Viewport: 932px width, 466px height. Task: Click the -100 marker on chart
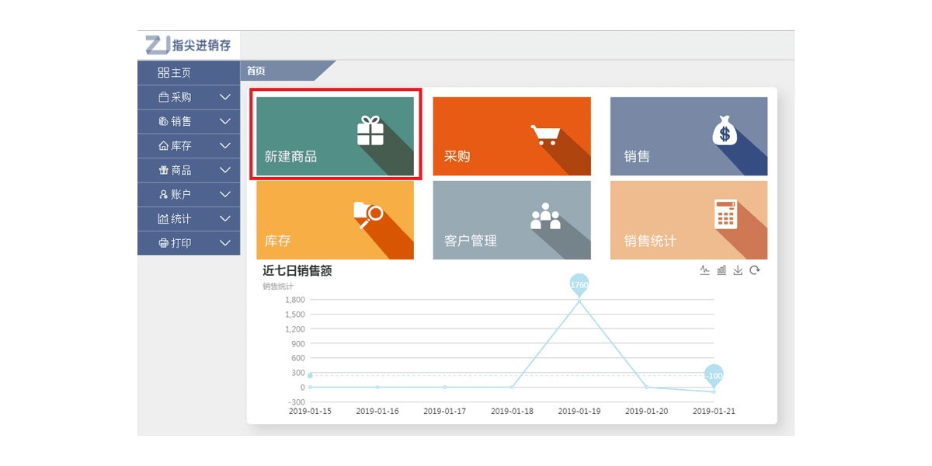pos(714,376)
